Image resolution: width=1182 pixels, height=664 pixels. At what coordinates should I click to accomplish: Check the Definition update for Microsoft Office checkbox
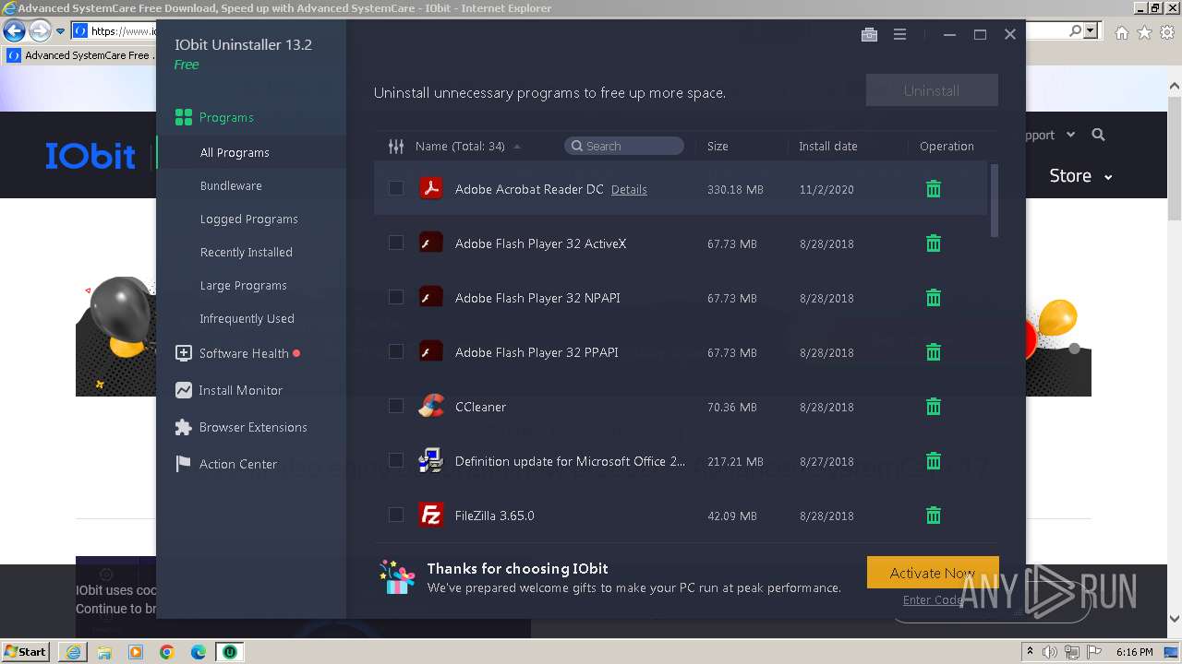pos(396,460)
